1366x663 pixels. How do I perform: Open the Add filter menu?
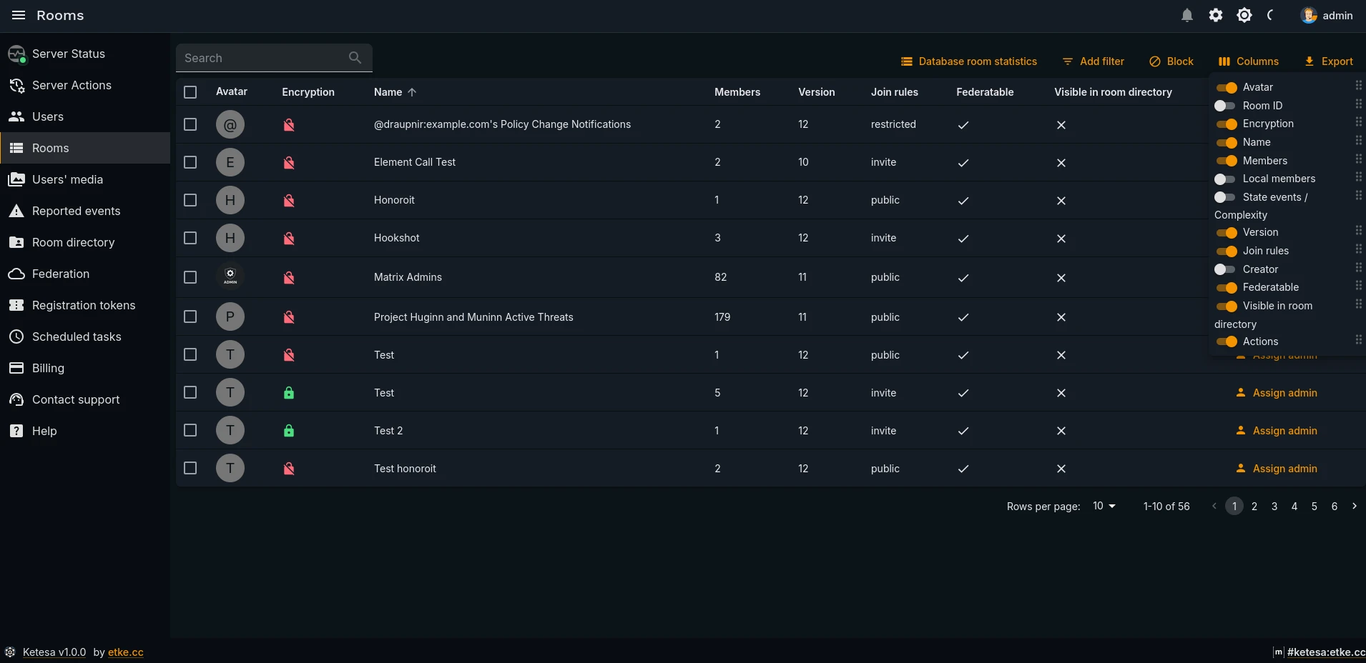(x=1094, y=61)
